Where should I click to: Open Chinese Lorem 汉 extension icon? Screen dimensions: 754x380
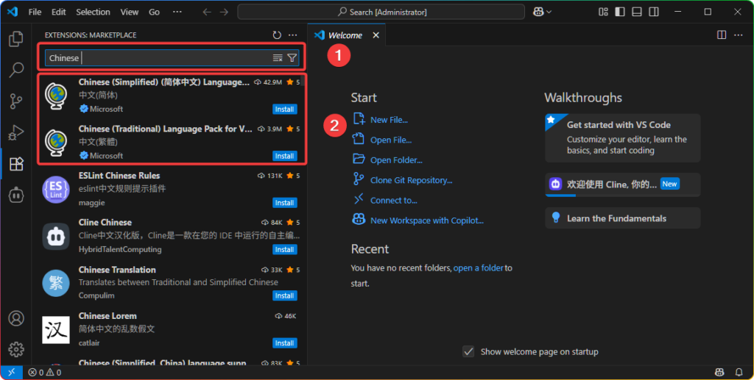[56, 329]
